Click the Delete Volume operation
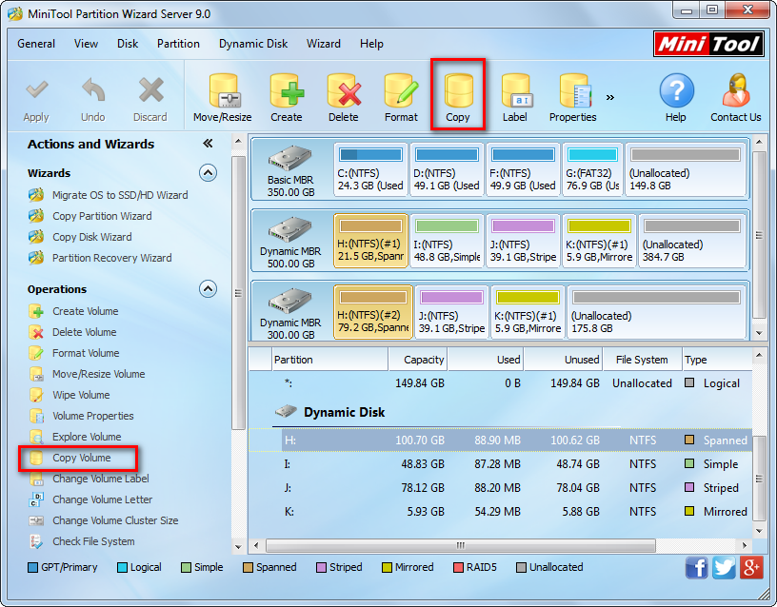 [72, 332]
